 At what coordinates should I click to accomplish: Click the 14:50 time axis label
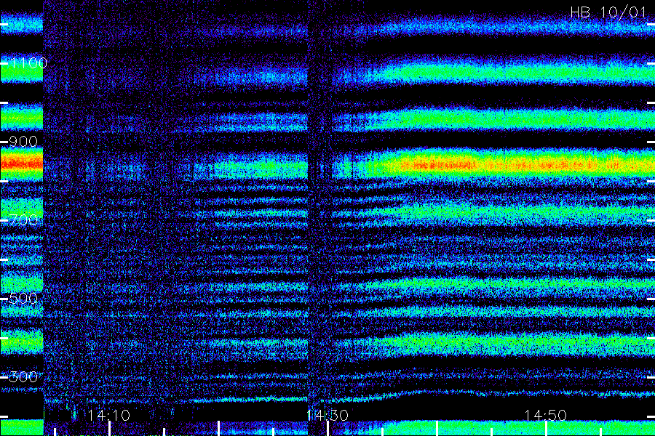pyautogui.click(x=545, y=415)
